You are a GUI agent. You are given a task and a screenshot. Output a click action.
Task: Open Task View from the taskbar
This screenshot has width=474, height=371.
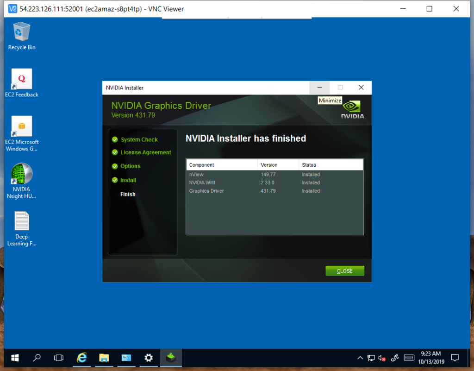point(58,358)
